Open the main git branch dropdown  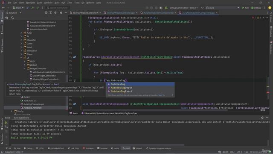coord(18,8)
